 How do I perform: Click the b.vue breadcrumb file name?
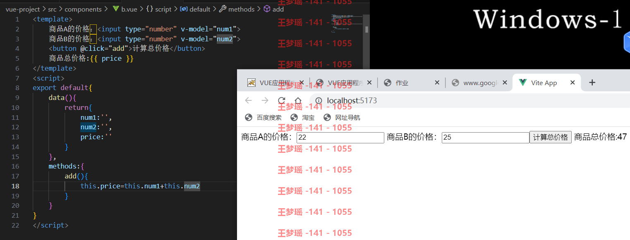129,9
